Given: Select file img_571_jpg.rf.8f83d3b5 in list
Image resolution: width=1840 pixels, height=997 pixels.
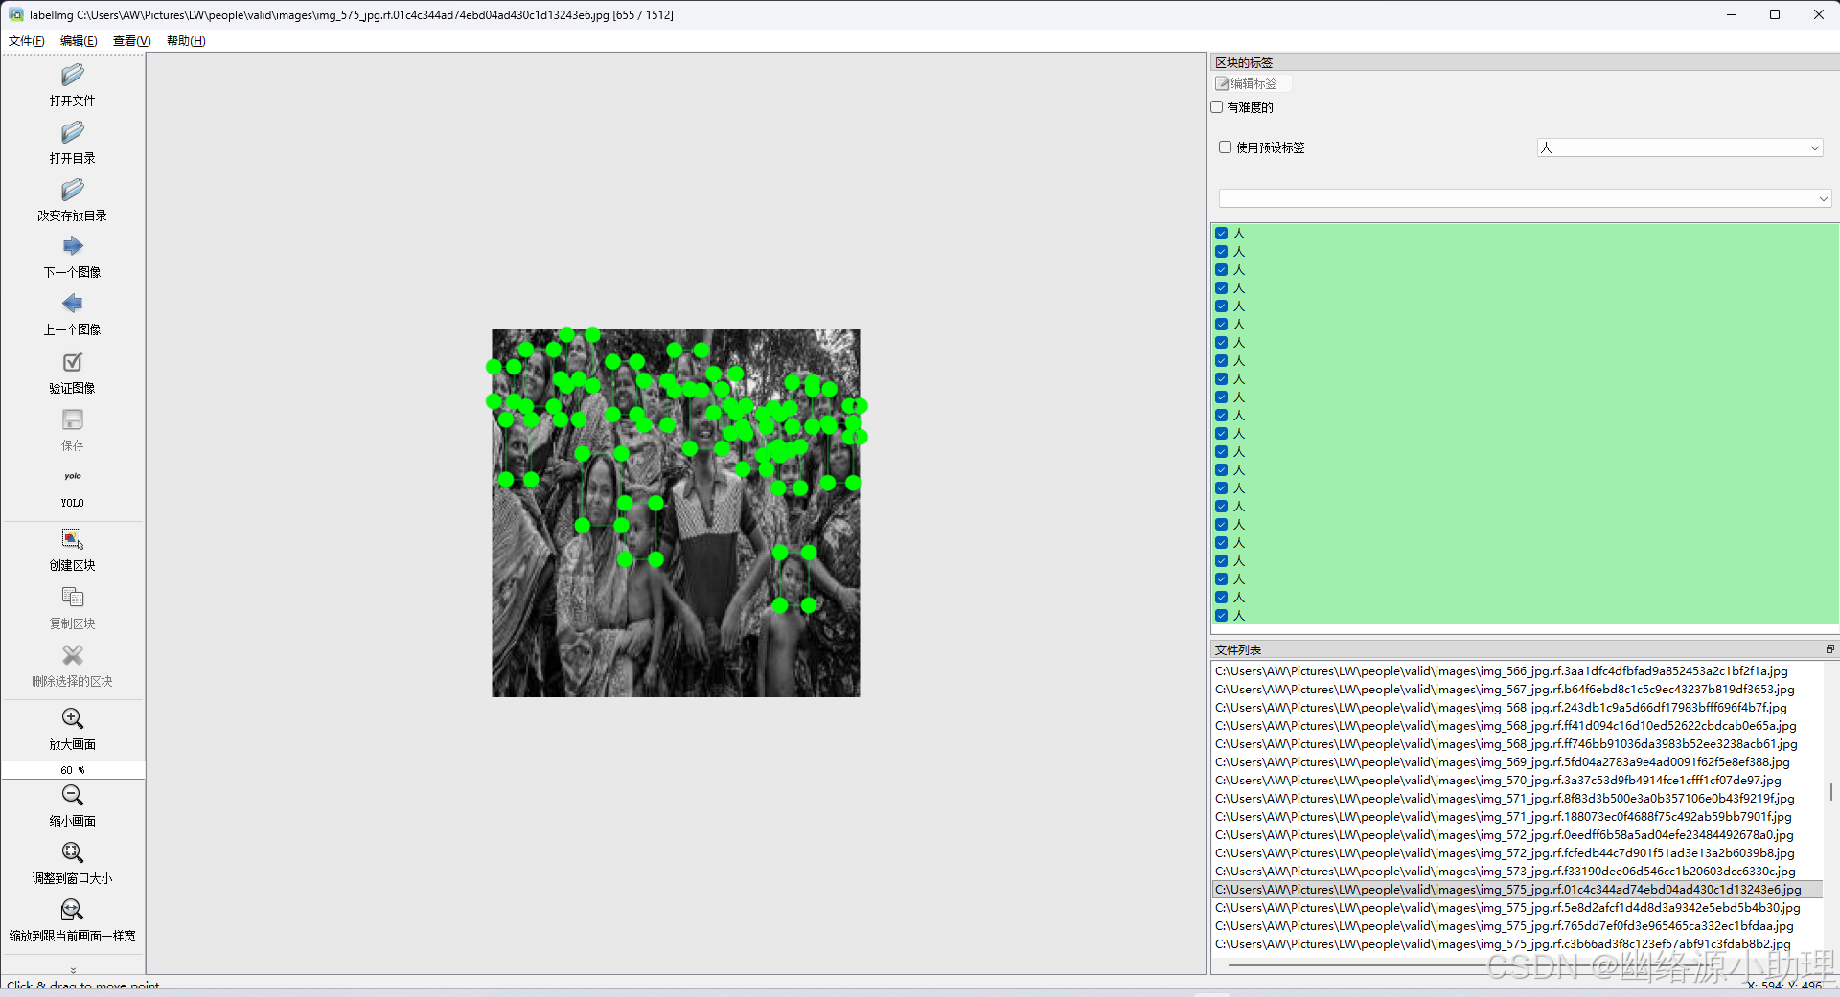Looking at the screenshot, I should click(1516, 799).
